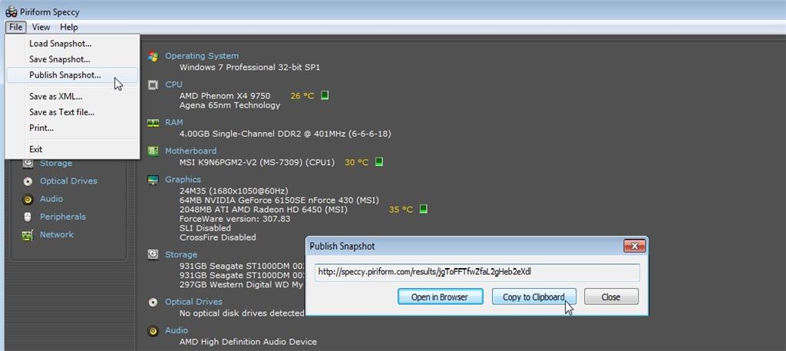Click the Peripherals mouse icon in sidebar
This screenshot has height=351, width=786.
coord(28,217)
